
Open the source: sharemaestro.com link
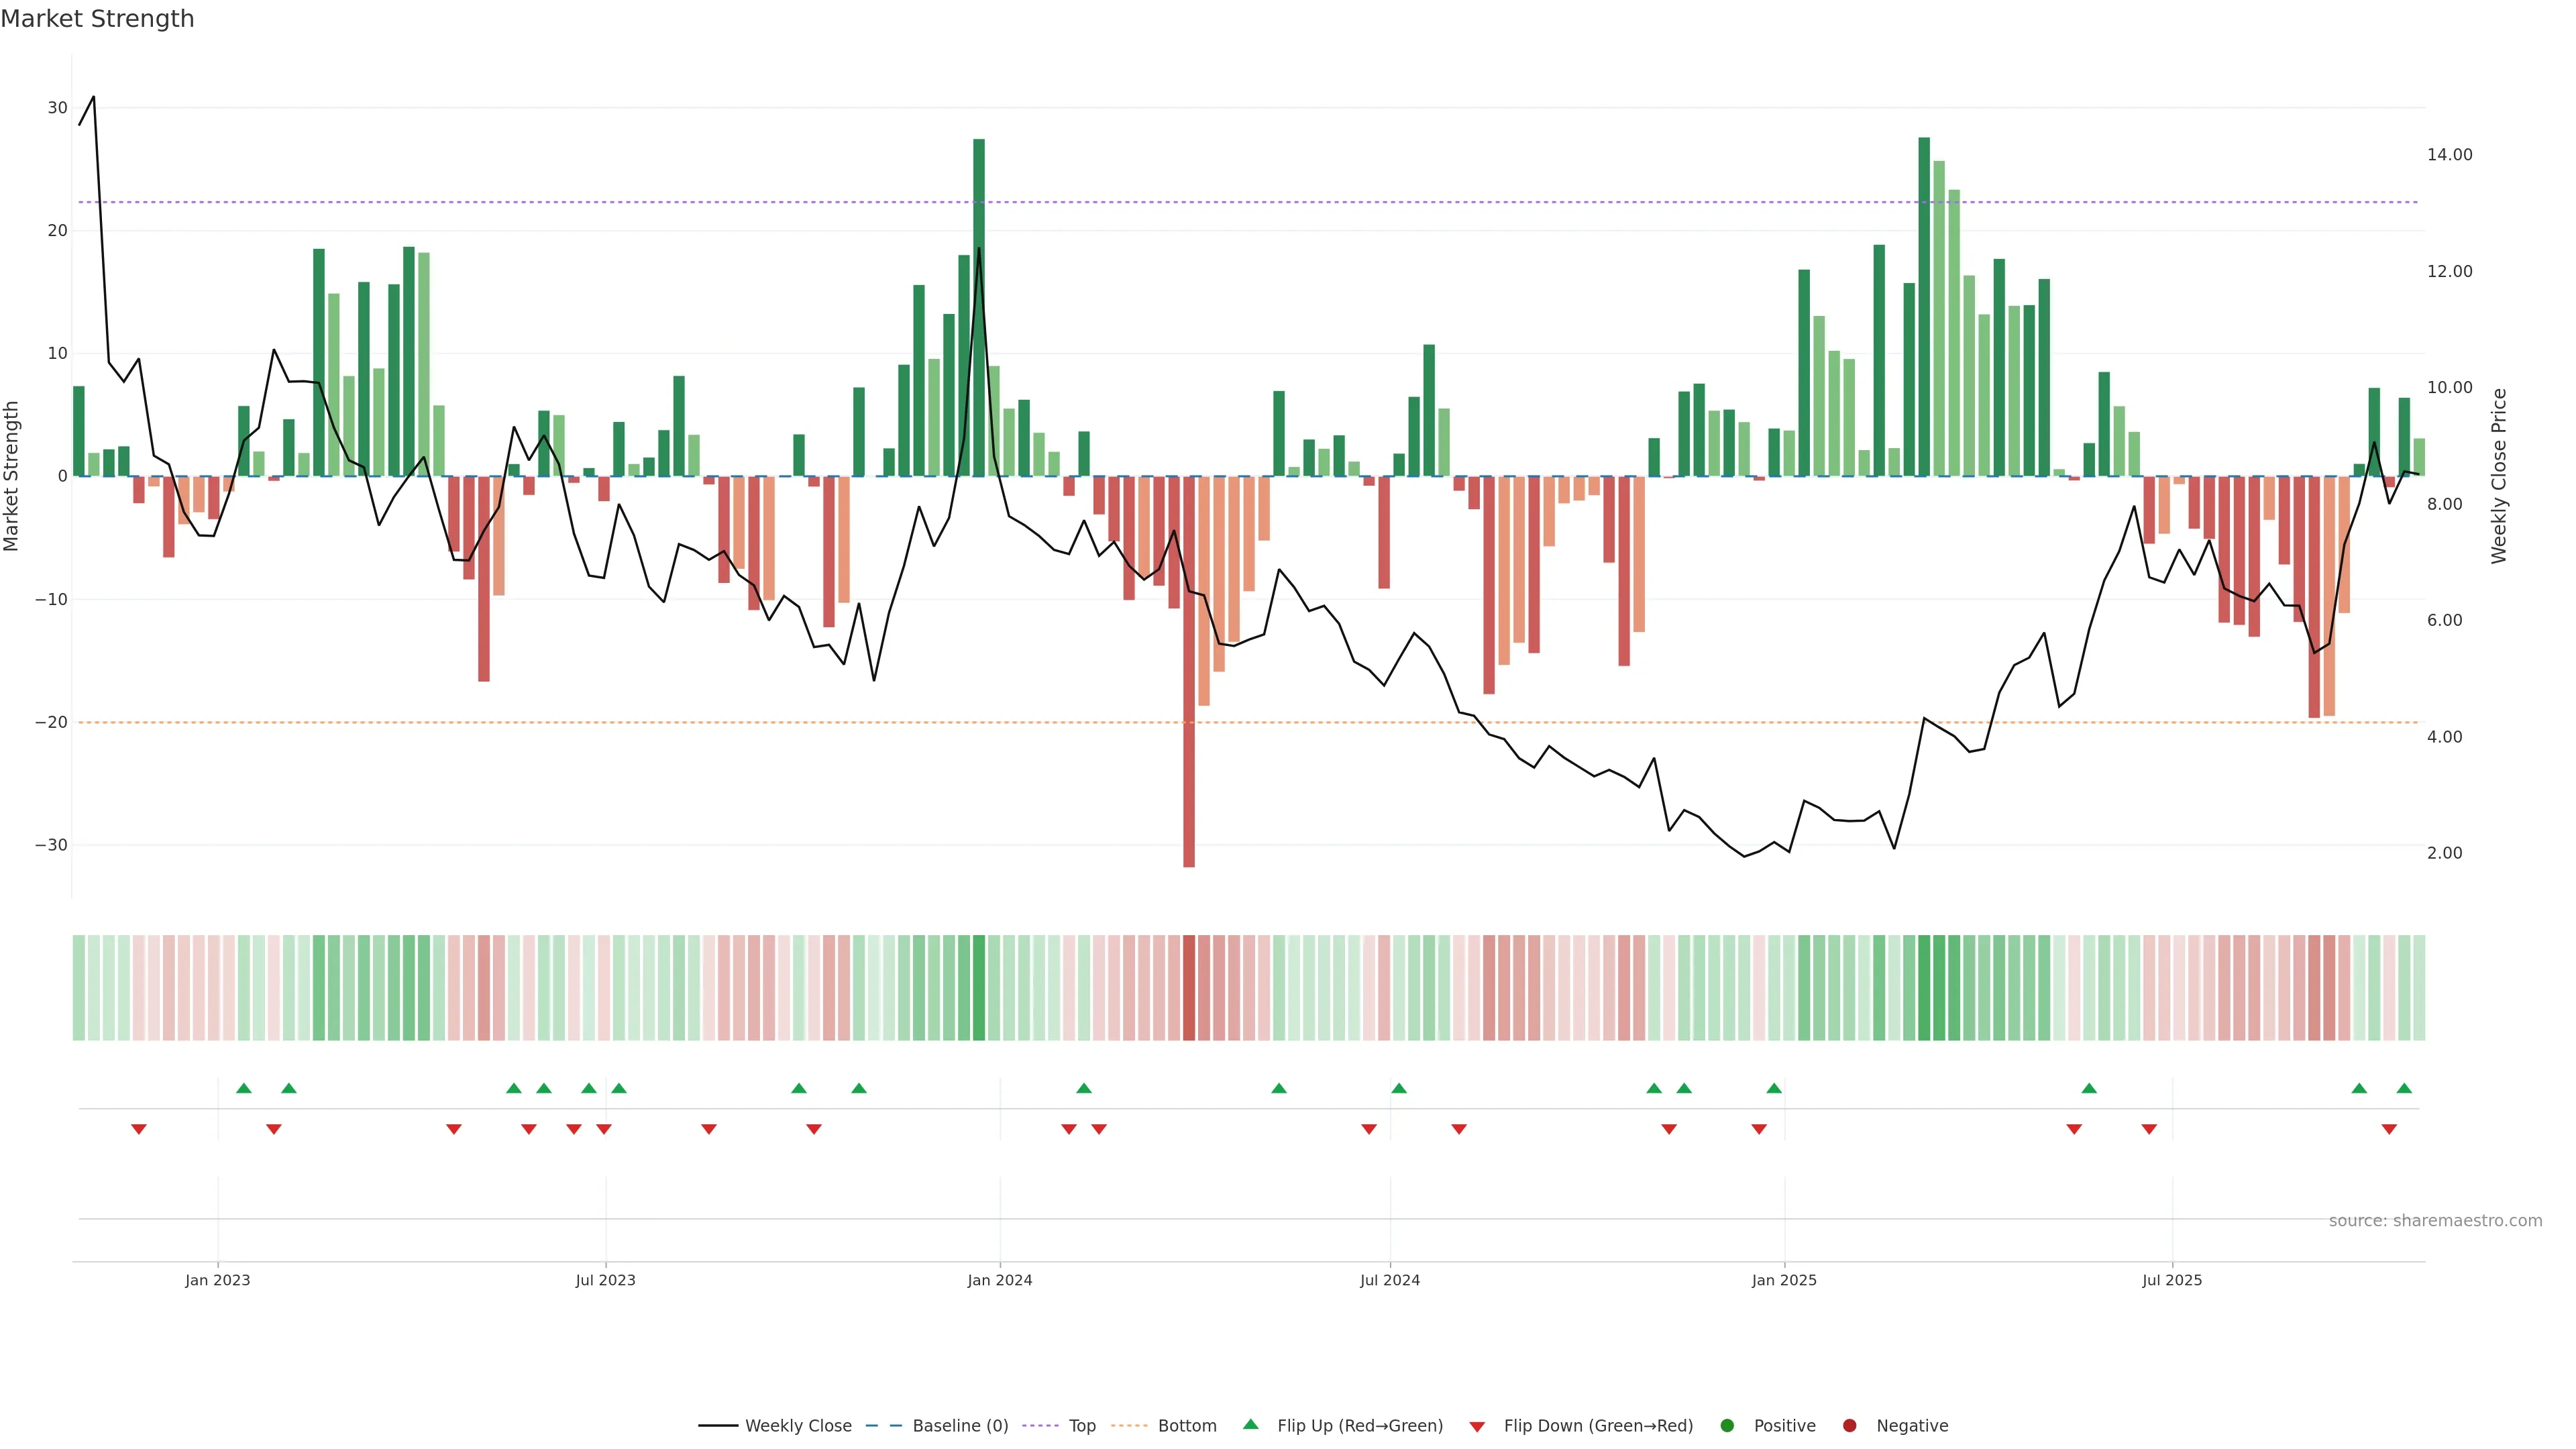tap(2435, 1221)
